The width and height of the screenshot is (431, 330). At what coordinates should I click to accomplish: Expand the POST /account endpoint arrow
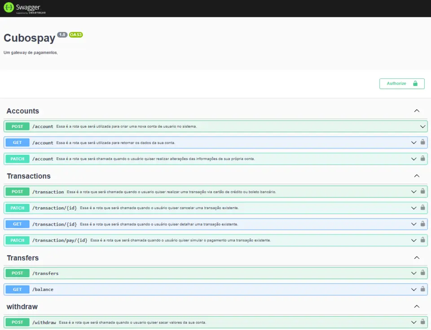coord(422,127)
